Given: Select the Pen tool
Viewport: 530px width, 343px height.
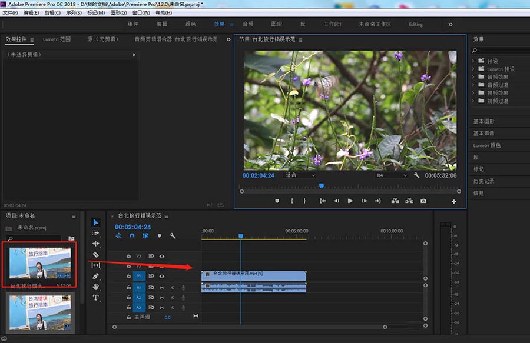Looking at the screenshot, I should (96, 276).
